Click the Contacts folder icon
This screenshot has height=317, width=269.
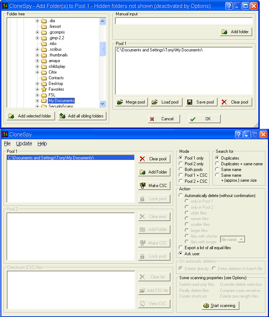[x=44, y=78]
